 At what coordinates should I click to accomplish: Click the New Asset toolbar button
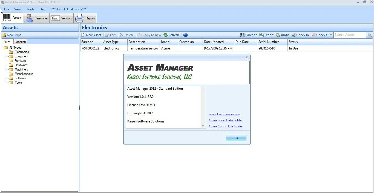click(91, 35)
